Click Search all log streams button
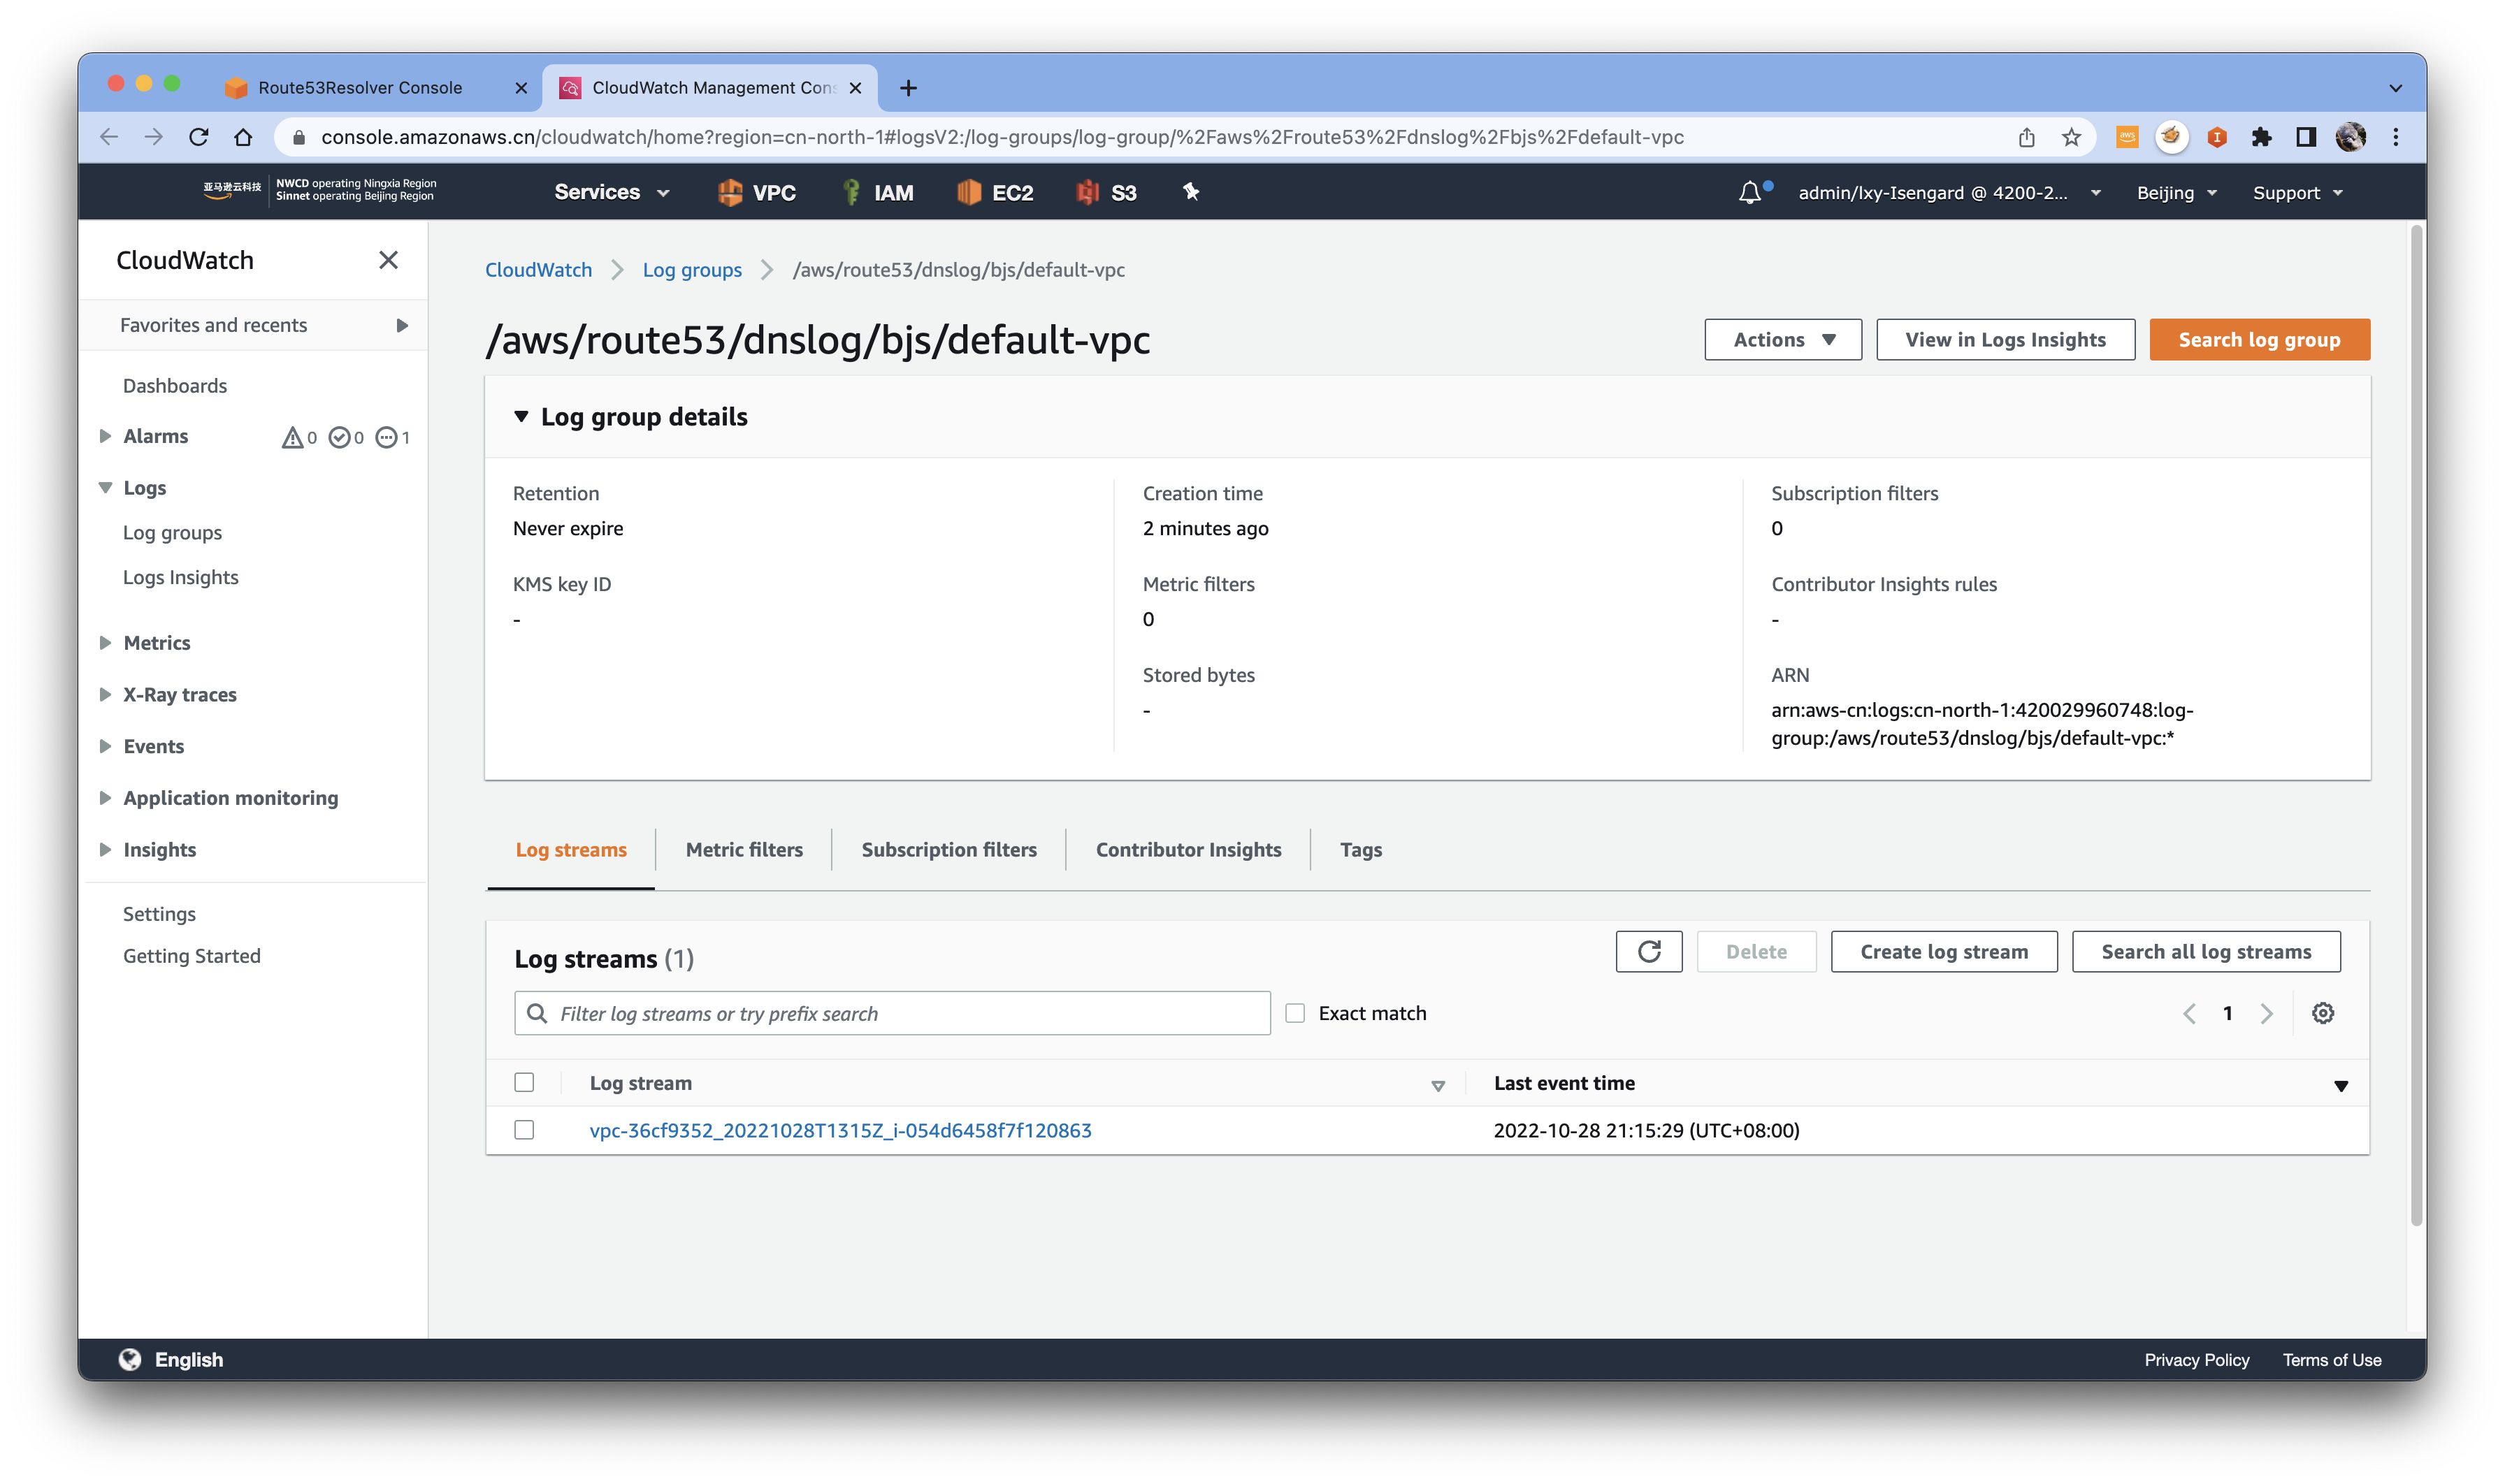Image resolution: width=2505 pixels, height=1484 pixels. click(2206, 951)
